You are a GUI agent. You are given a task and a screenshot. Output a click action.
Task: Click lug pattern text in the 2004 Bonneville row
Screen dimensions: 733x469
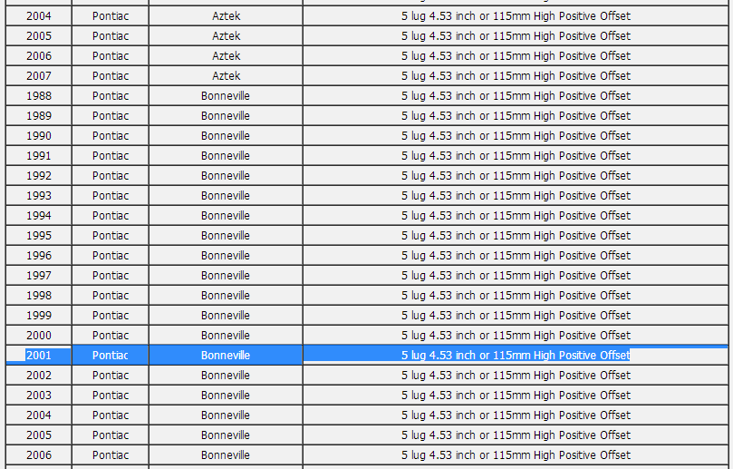point(516,415)
